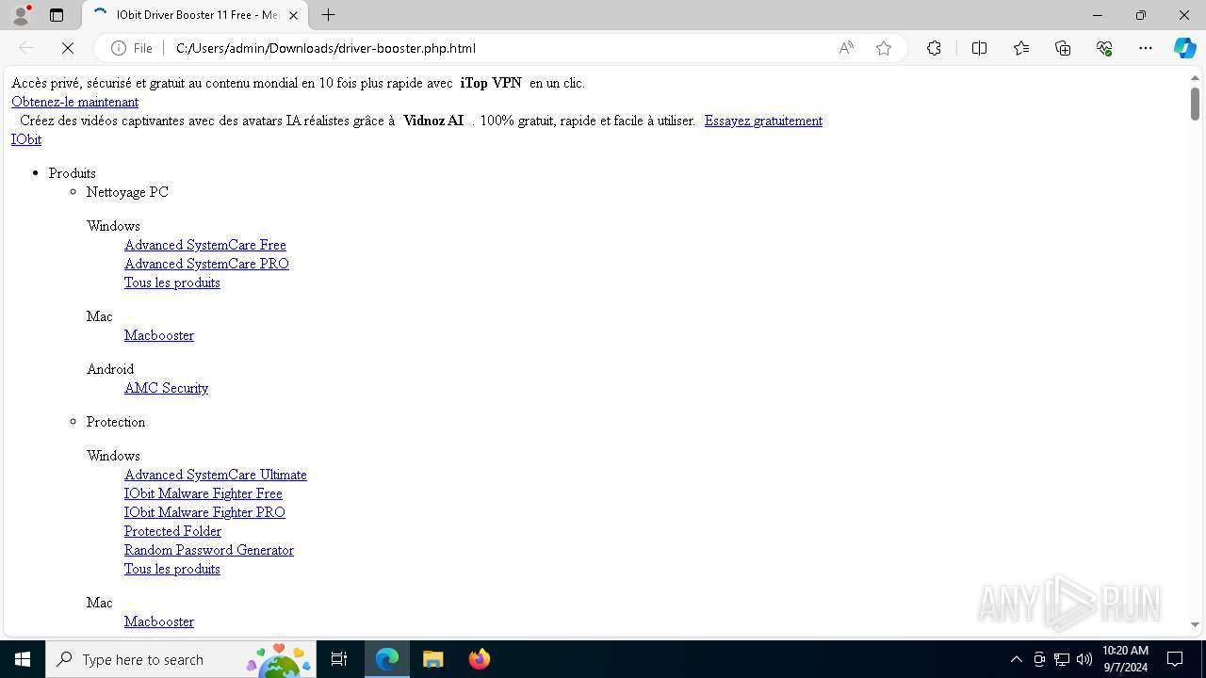Launch Firefox from the taskbar

(x=479, y=659)
